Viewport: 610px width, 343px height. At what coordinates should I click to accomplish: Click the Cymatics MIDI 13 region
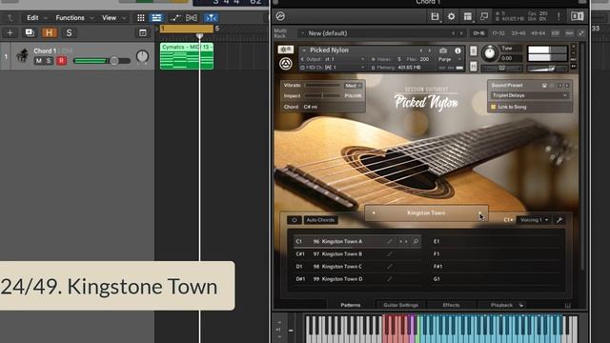(187, 56)
